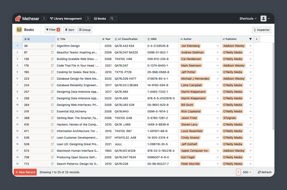Click the user profile avatar icon
The height and width of the screenshot is (190, 287).
(263, 19)
